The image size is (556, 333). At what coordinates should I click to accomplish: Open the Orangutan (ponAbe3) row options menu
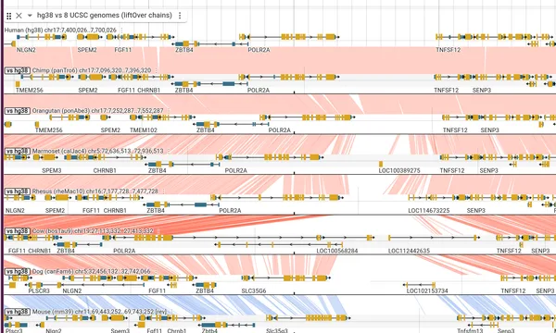169,111
